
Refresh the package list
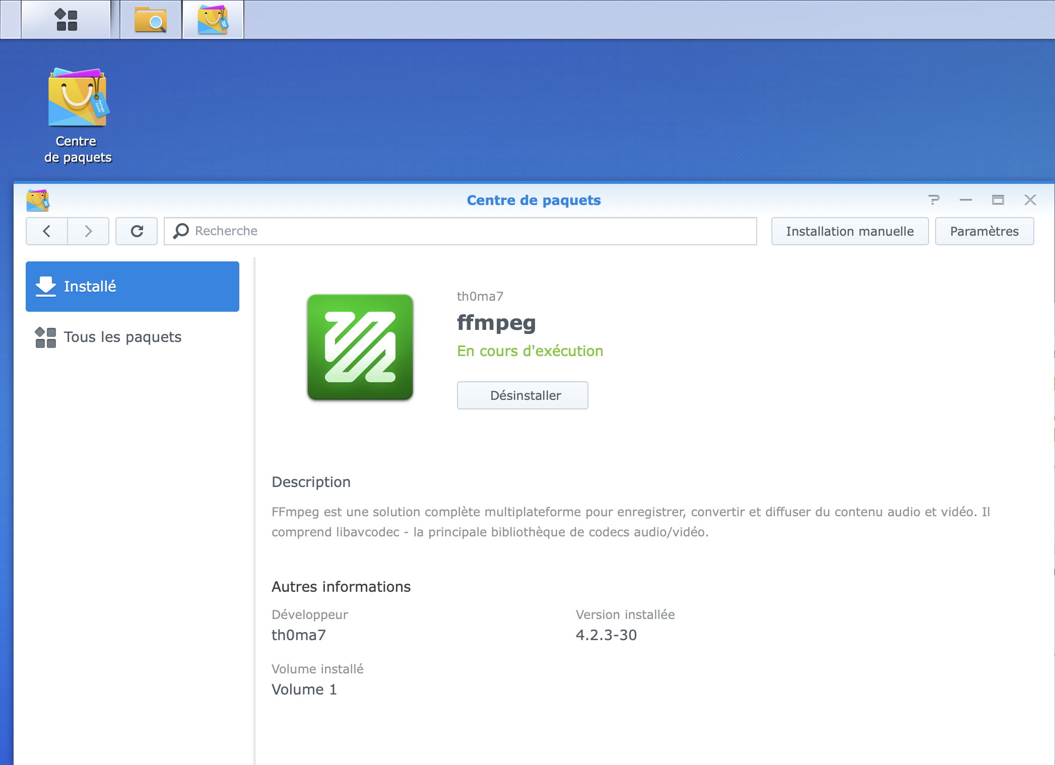pos(136,231)
